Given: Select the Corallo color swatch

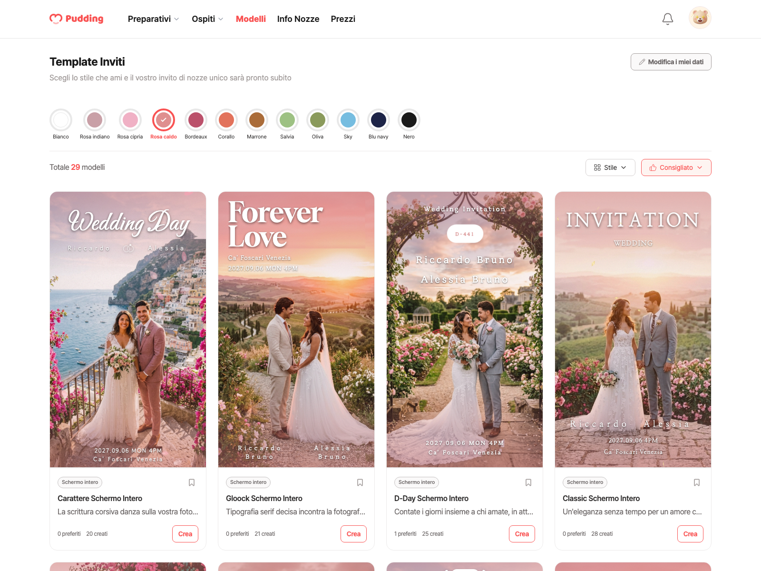Looking at the screenshot, I should coord(226,120).
